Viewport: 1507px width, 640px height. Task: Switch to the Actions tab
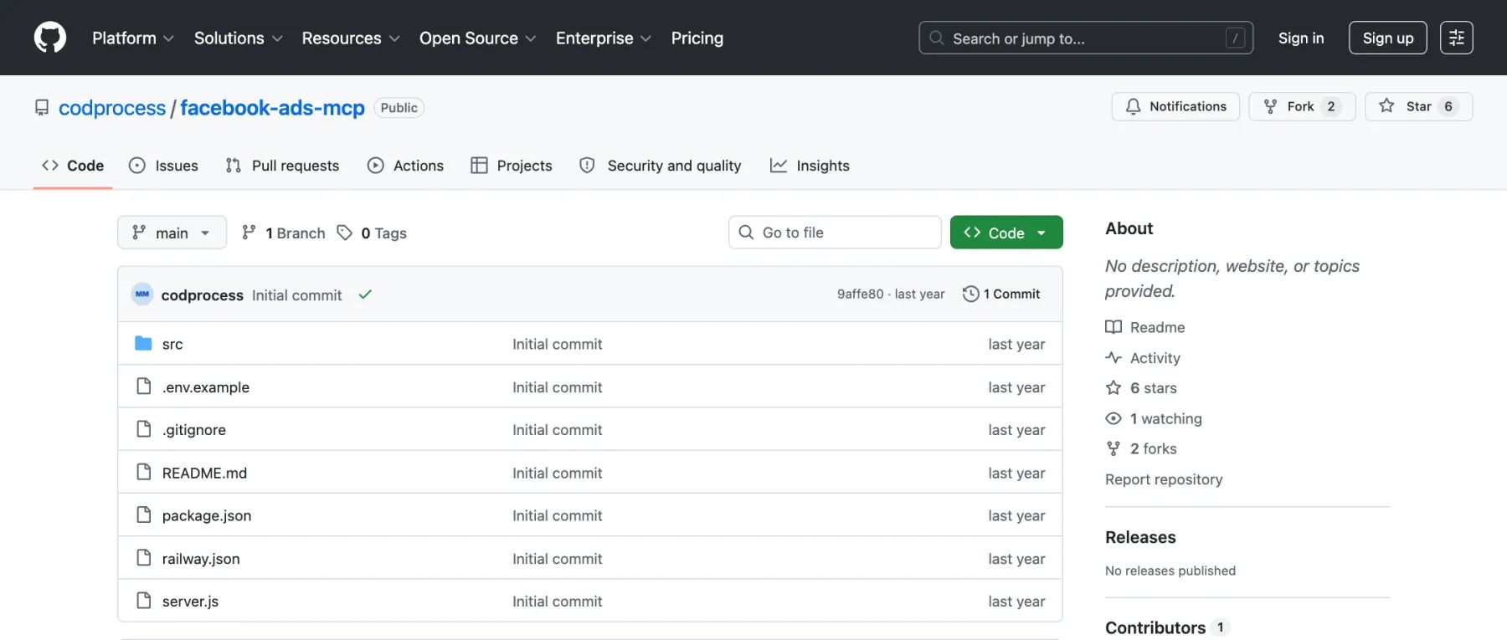(405, 166)
